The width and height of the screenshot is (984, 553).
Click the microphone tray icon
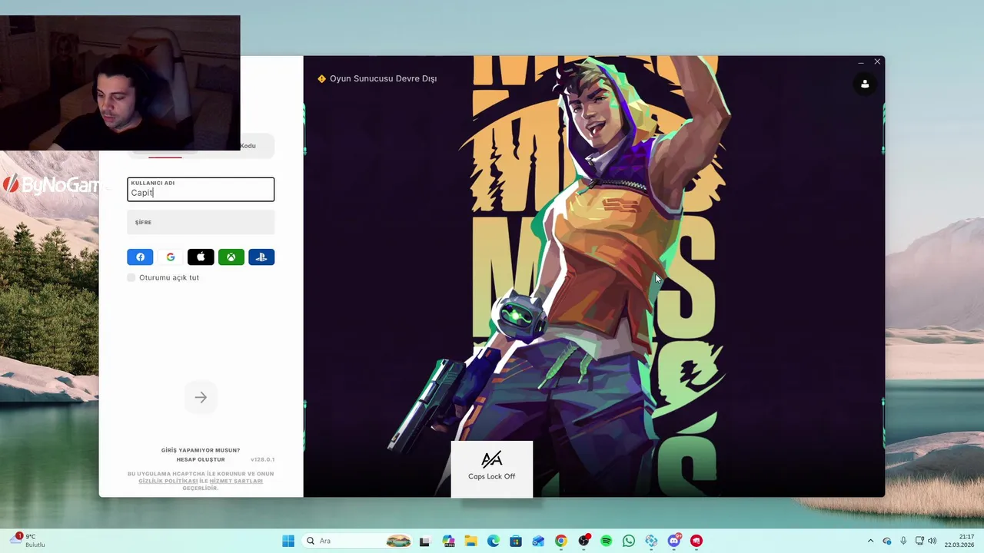[903, 541]
